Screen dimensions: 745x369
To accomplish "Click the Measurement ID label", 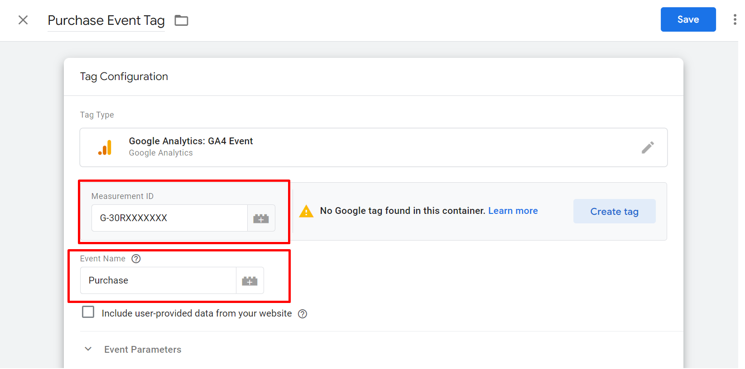I will point(122,196).
